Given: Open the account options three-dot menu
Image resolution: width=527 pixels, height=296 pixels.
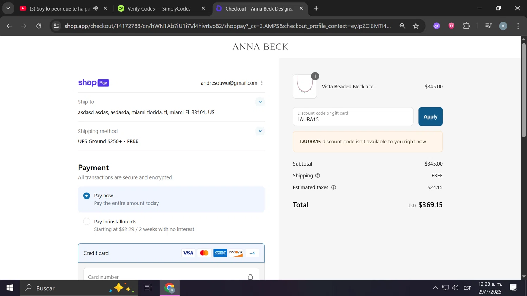Looking at the screenshot, I should (x=262, y=83).
